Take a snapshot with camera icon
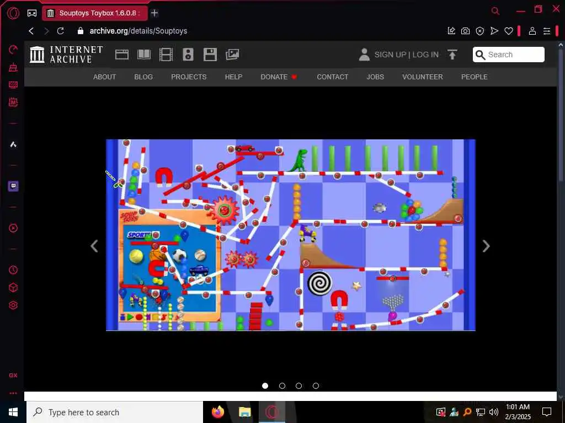This screenshot has width=565, height=423. pyautogui.click(x=466, y=31)
